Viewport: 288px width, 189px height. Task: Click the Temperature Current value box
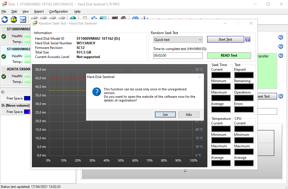click(221, 129)
